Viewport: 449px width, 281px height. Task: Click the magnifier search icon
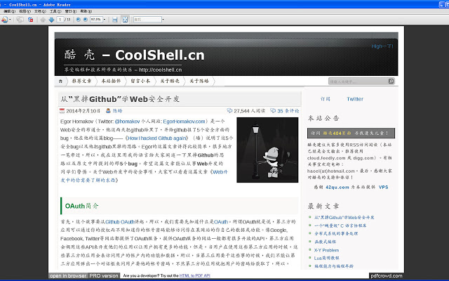pos(391,81)
